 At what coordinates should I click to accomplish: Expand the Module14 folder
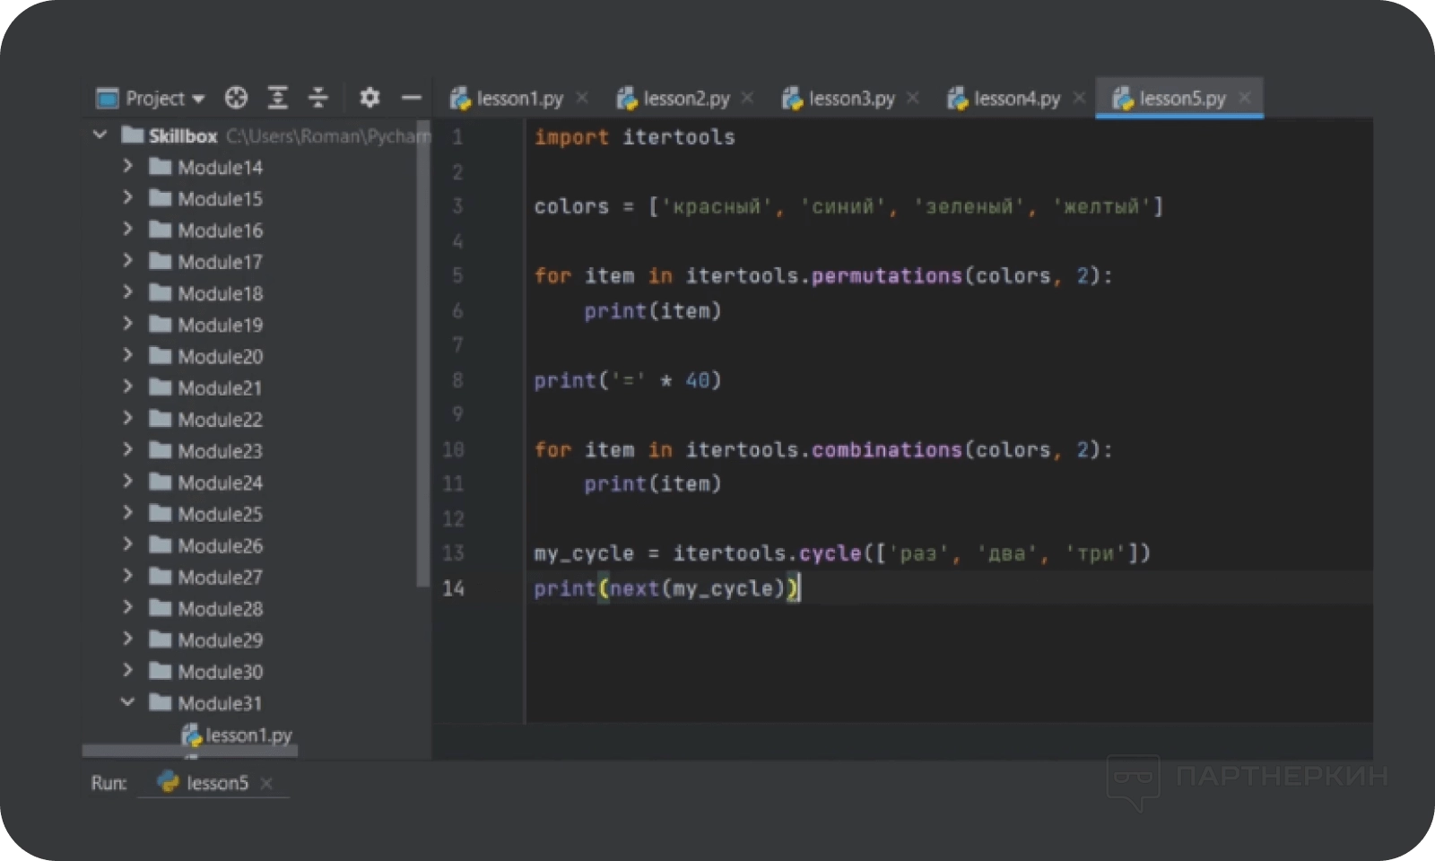[127, 167]
